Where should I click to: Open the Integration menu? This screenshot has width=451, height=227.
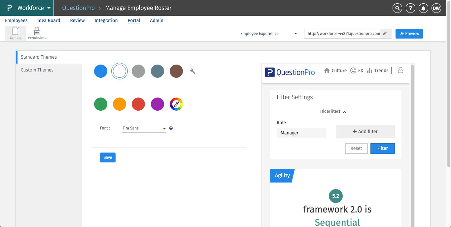tap(106, 20)
